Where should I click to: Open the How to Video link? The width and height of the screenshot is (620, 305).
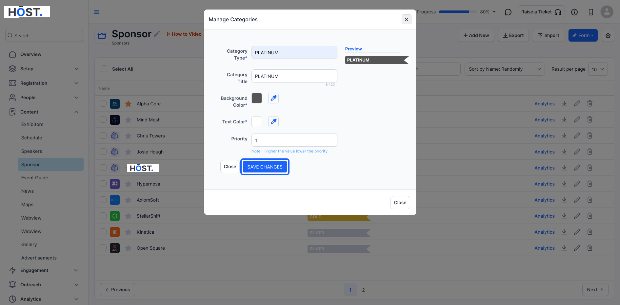pos(184,34)
